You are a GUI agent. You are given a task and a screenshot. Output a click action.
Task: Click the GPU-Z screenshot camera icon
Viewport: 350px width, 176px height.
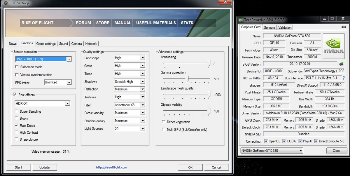coord(344,27)
